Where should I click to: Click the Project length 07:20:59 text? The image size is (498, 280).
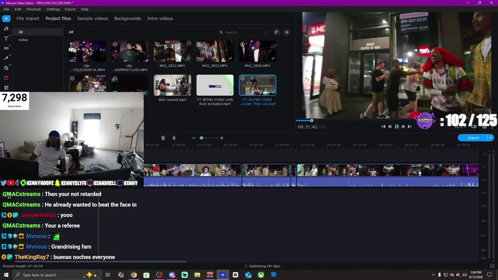pos(23,266)
